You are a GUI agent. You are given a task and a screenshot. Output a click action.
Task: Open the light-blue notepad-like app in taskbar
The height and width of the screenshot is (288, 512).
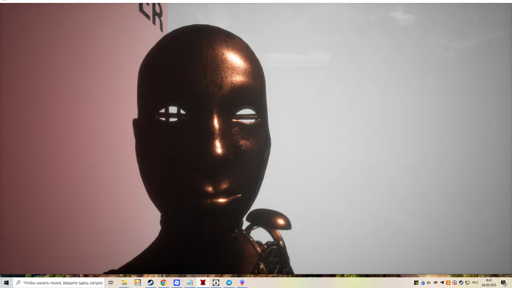click(x=189, y=283)
